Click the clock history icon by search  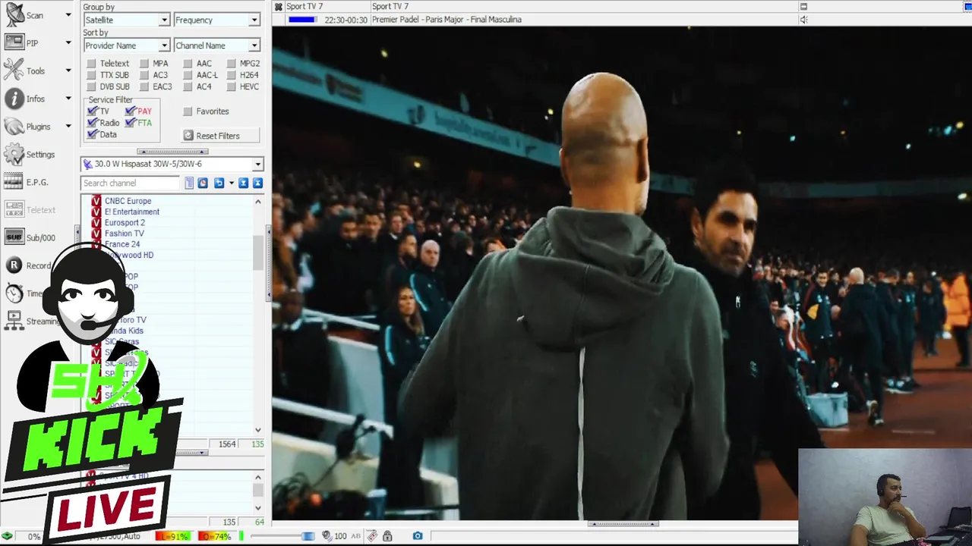[x=203, y=183]
